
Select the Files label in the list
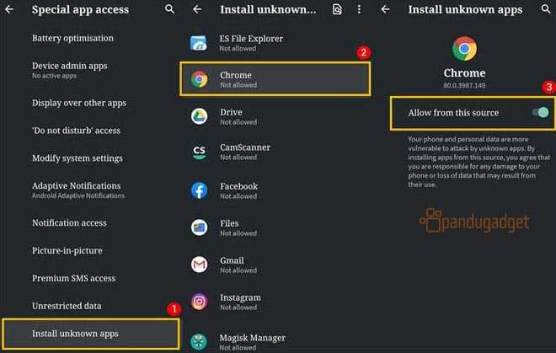click(x=229, y=223)
